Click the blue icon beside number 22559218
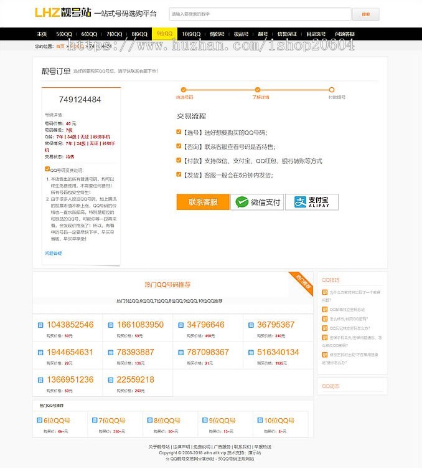422x468 pixels. pos(111,380)
